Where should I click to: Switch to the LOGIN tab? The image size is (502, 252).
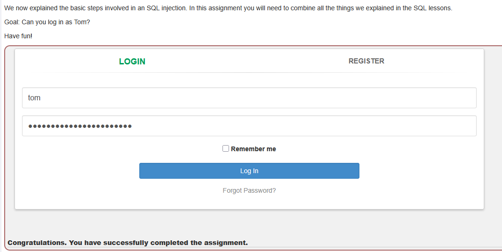click(132, 62)
